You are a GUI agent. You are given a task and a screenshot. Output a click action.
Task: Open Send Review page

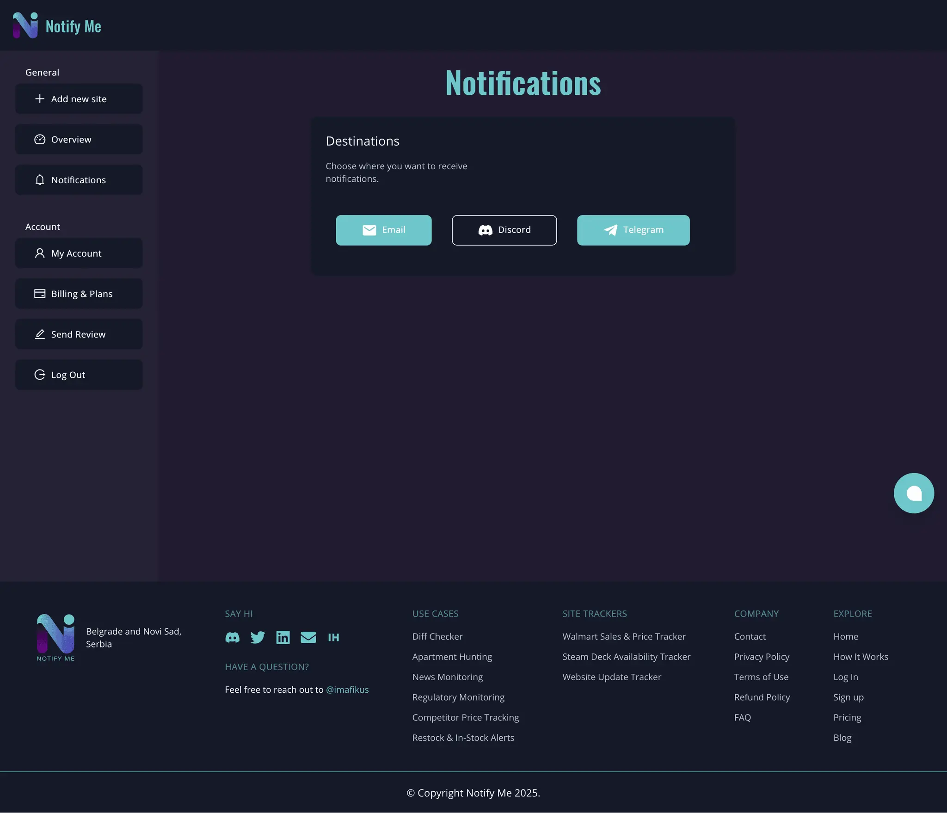[x=79, y=334]
